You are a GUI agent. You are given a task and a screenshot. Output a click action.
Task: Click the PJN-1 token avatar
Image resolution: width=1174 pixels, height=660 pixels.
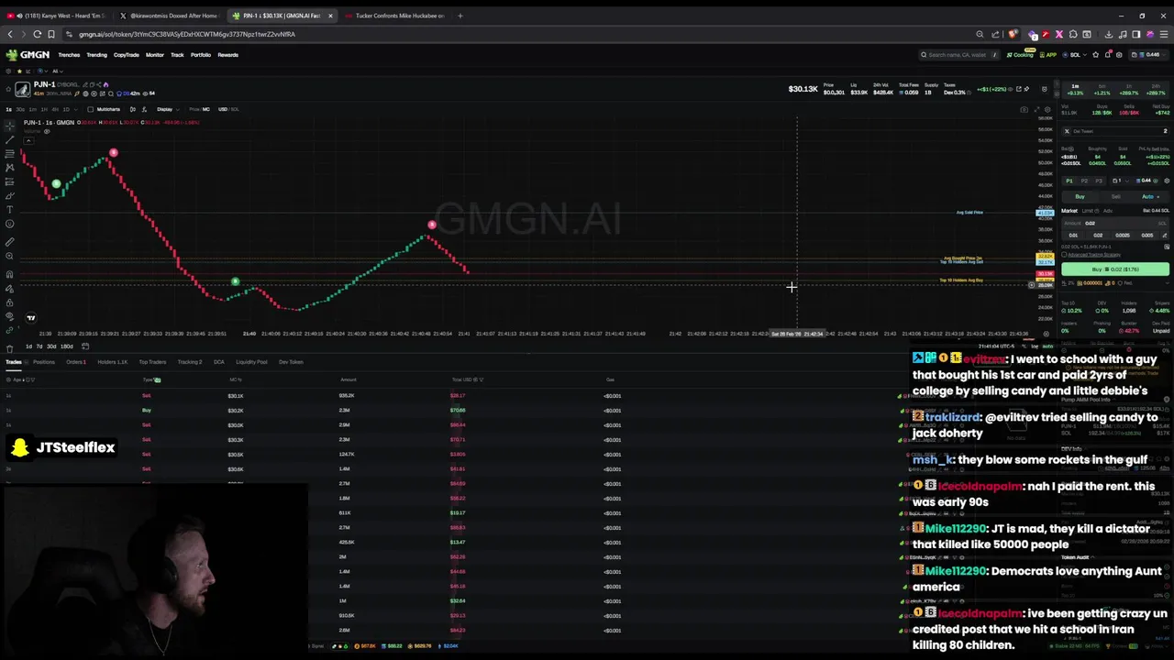[x=23, y=90]
